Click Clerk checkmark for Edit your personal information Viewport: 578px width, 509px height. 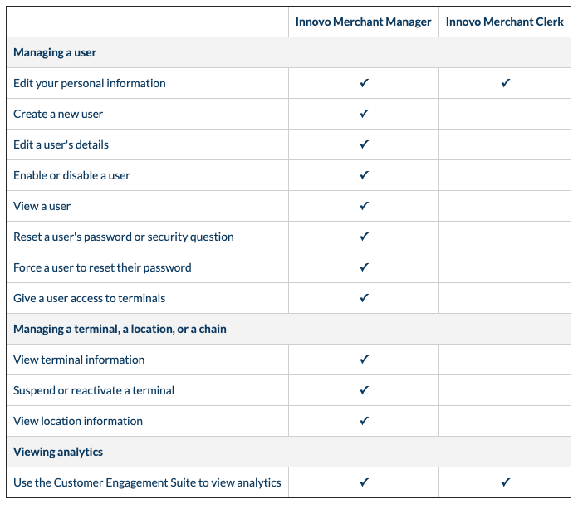[x=505, y=83]
